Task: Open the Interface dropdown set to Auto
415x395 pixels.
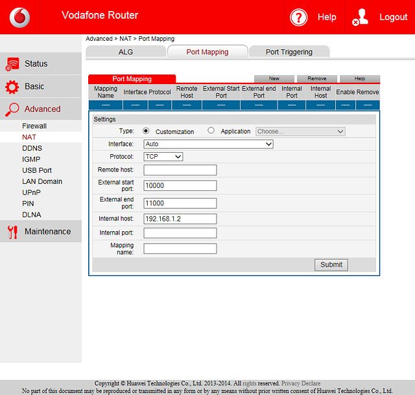Action: (x=208, y=144)
